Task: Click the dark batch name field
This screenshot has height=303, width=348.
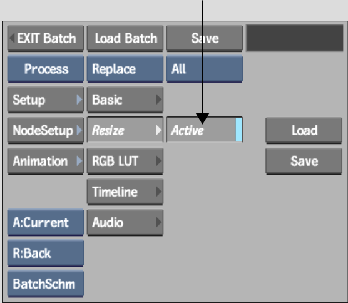Action: click(295, 38)
